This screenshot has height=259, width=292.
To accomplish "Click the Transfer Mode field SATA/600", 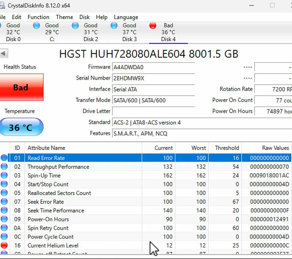I will tap(153, 100).
